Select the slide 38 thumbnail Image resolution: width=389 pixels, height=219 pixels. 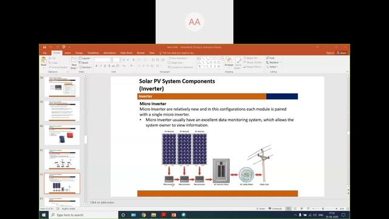(62, 86)
